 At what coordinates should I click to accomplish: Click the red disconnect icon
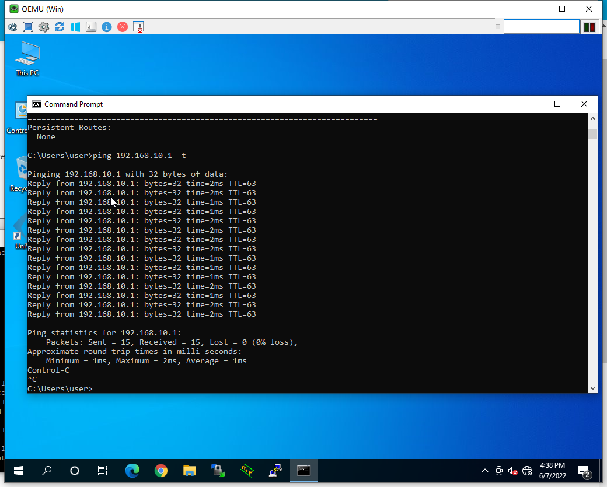tap(123, 27)
